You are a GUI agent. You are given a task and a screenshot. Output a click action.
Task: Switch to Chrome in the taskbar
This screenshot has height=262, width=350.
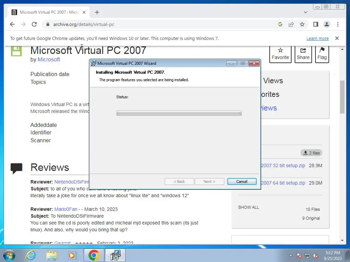click(94, 255)
